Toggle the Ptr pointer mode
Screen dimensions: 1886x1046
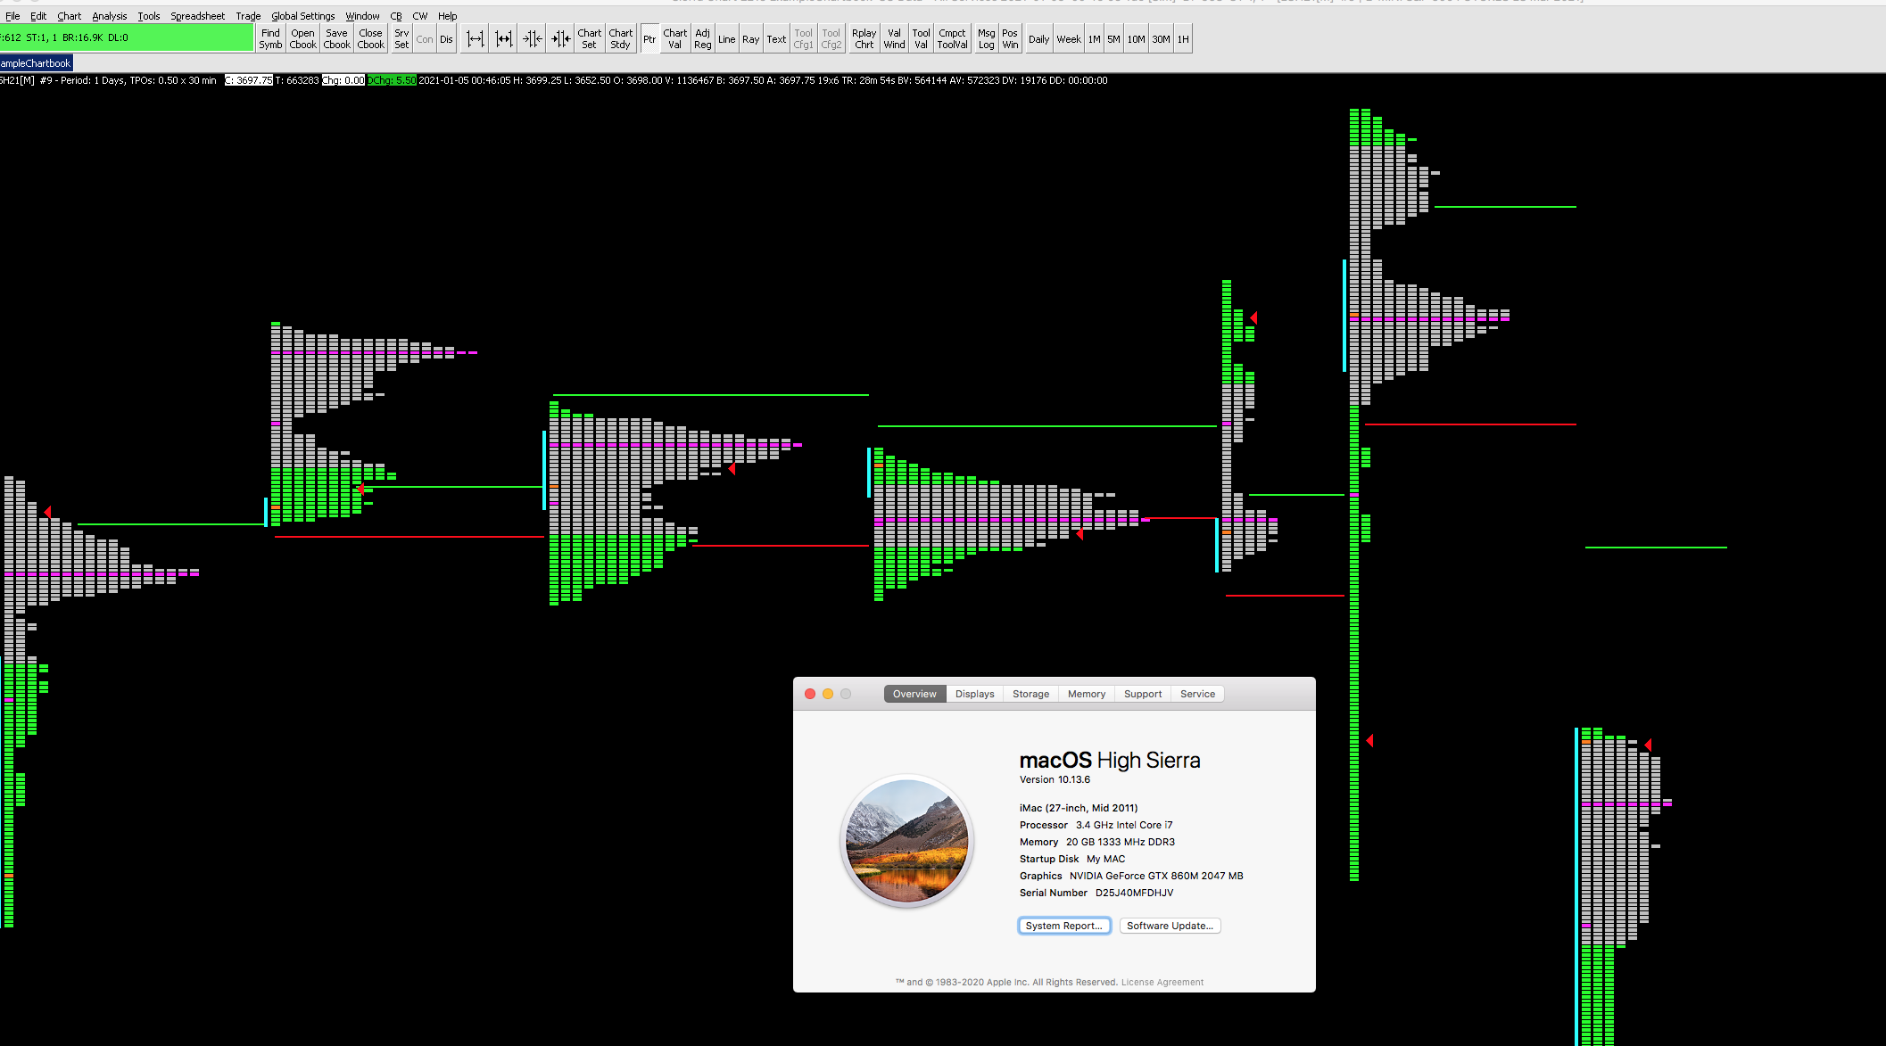[x=649, y=38]
